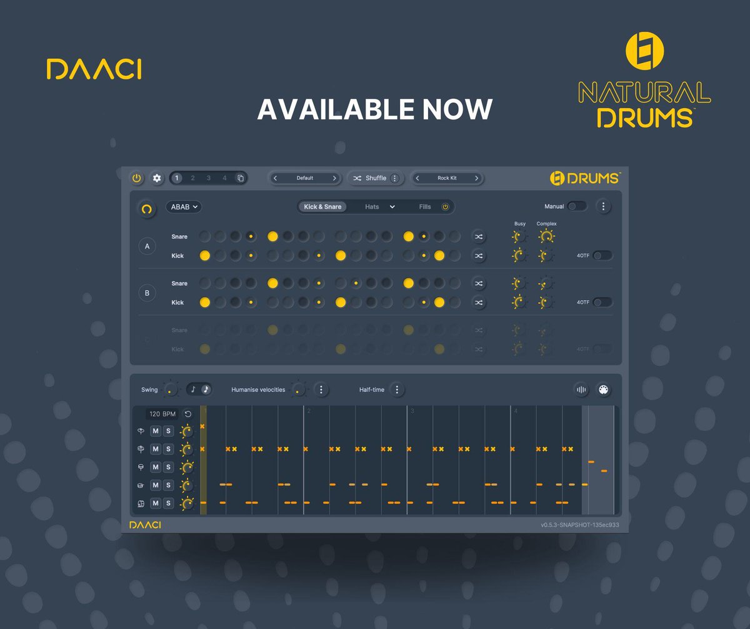Viewport: 750px width, 629px height.
Task: Click the snare drum instrument icon
Action: [x=141, y=485]
